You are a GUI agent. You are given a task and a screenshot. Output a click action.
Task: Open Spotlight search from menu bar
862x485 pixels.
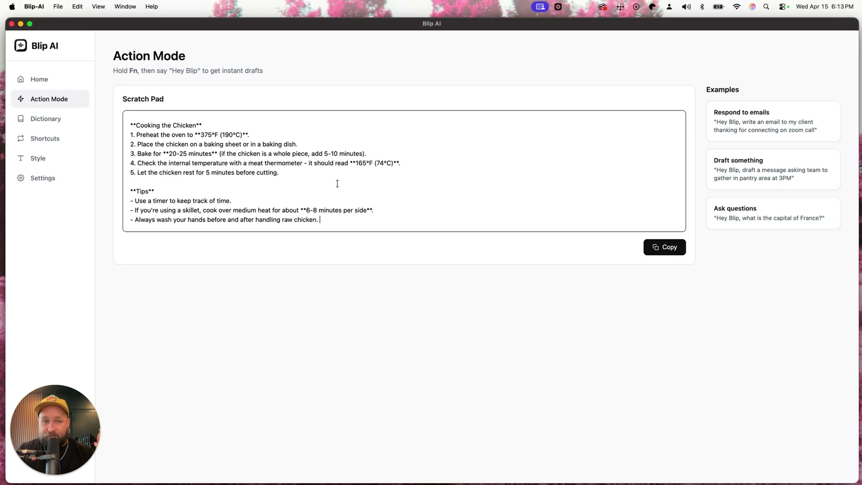pyautogui.click(x=766, y=7)
